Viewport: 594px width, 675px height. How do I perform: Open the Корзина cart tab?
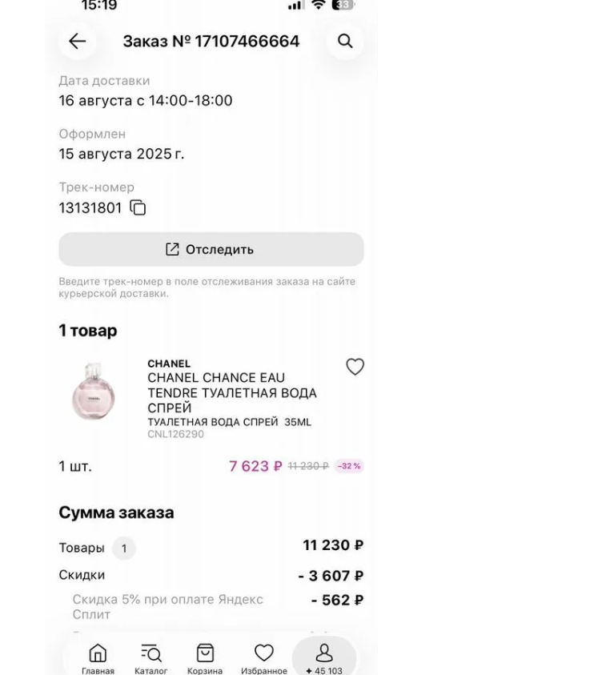click(205, 659)
